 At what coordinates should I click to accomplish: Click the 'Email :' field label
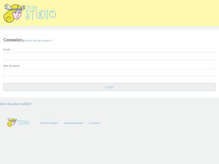click(x=7, y=50)
